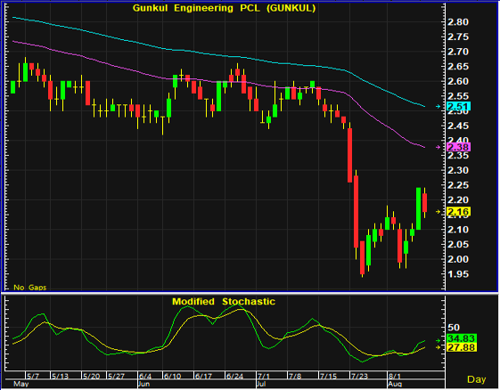The width and height of the screenshot is (500, 390).
Task: Click the green arrow beside 34.83
Action: click(439, 341)
